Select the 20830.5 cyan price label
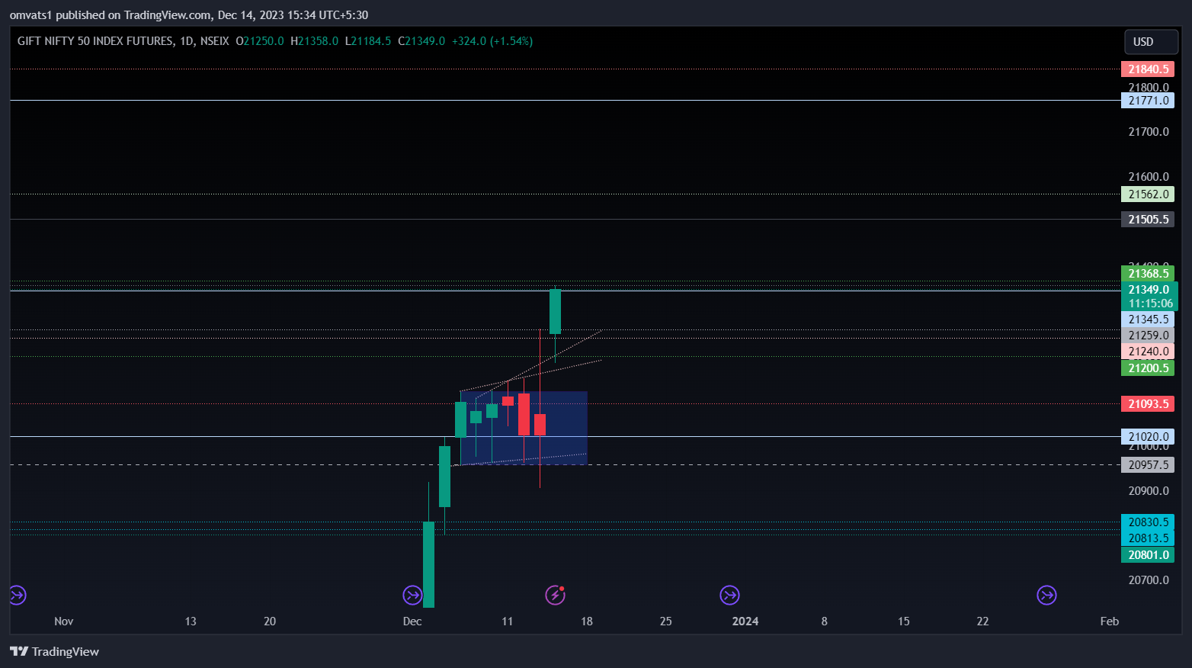The height and width of the screenshot is (668, 1192). (x=1148, y=522)
